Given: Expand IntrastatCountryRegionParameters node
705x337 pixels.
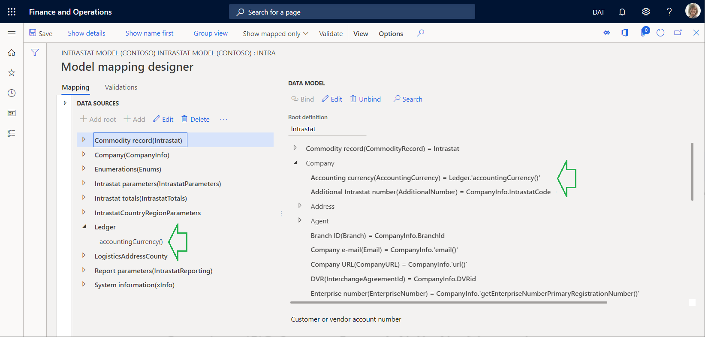Looking at the screenshot, I should click(x=84, y=212).
